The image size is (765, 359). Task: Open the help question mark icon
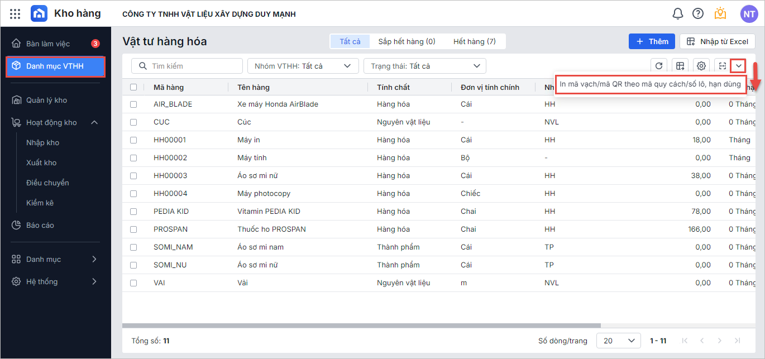click(698, 13)
